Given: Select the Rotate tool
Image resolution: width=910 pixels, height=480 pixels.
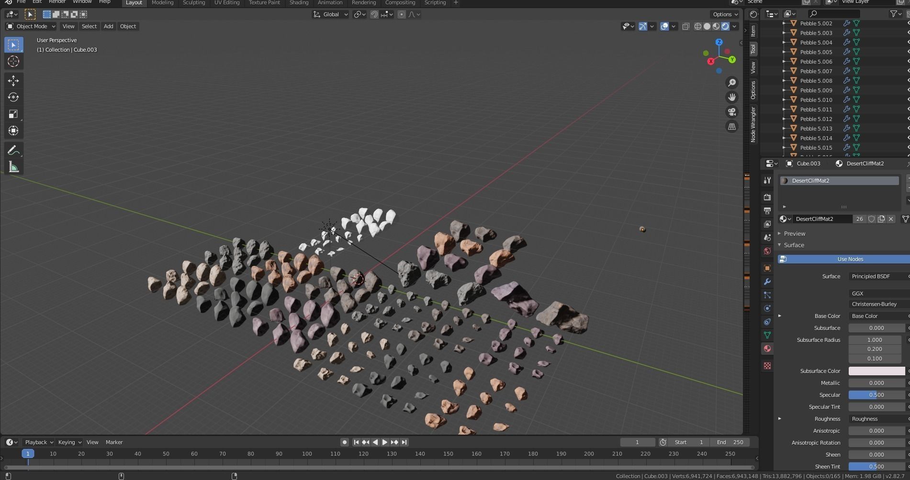Looking at the screenshot, I should [13, 97].
